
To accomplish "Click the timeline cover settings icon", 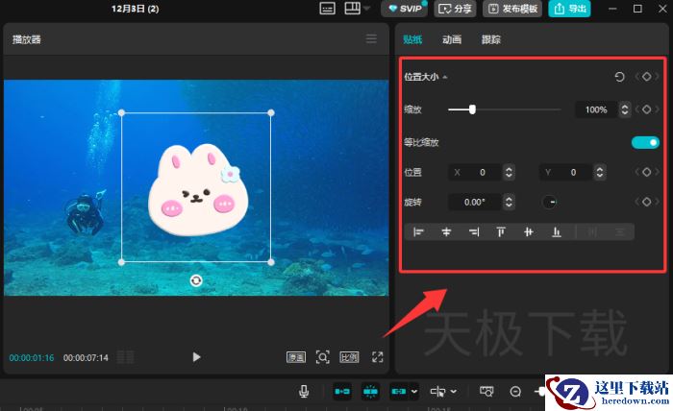I will pos(486,391).
